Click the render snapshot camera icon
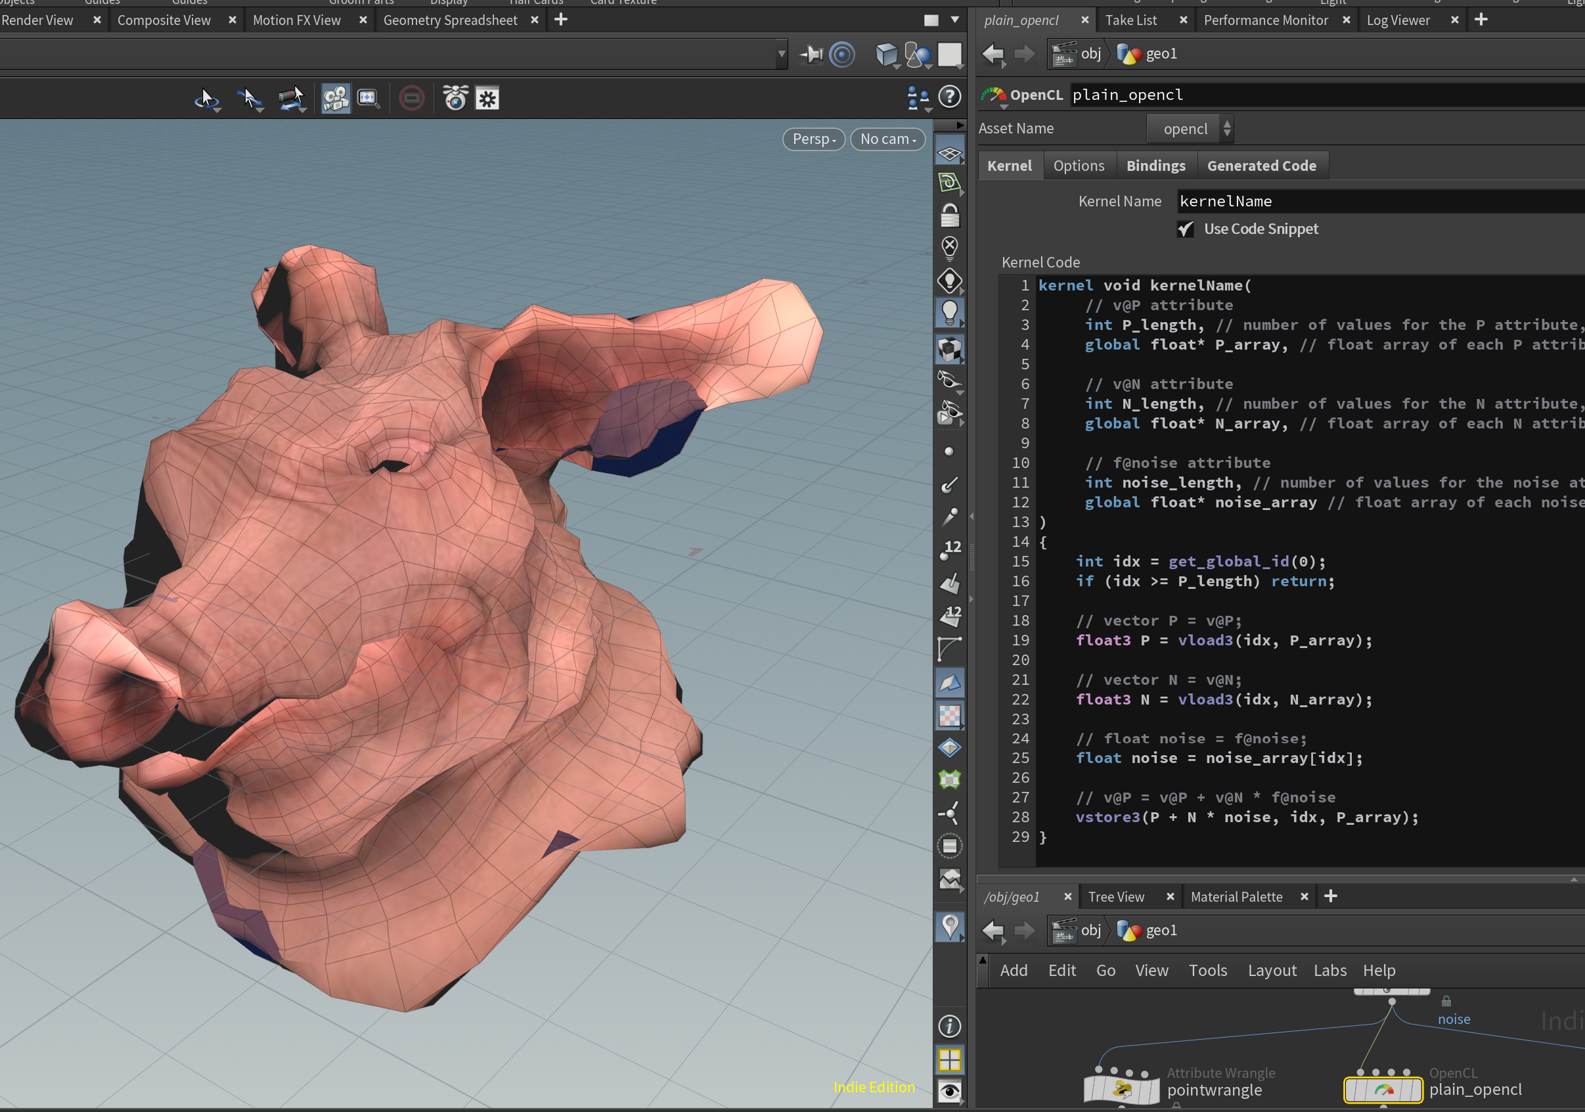 [455, 98]
